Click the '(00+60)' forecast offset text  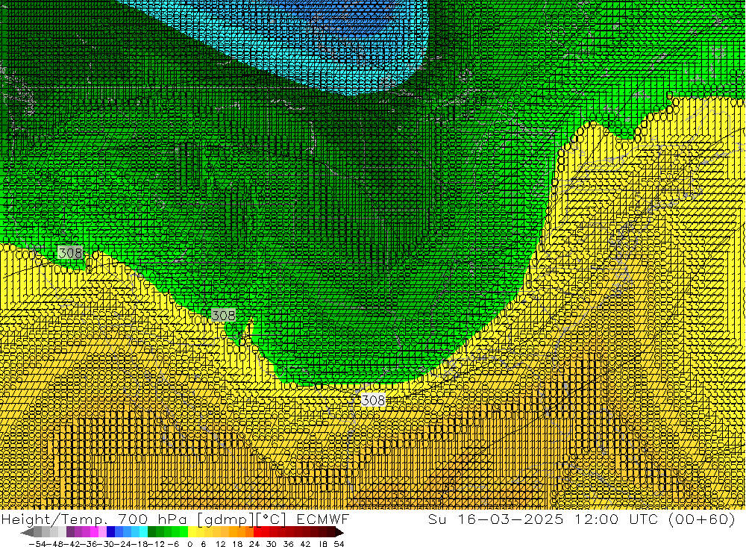click(x=702, y=519)
